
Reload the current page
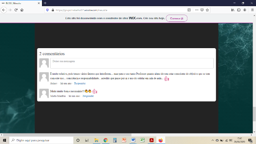coord(16,10)
